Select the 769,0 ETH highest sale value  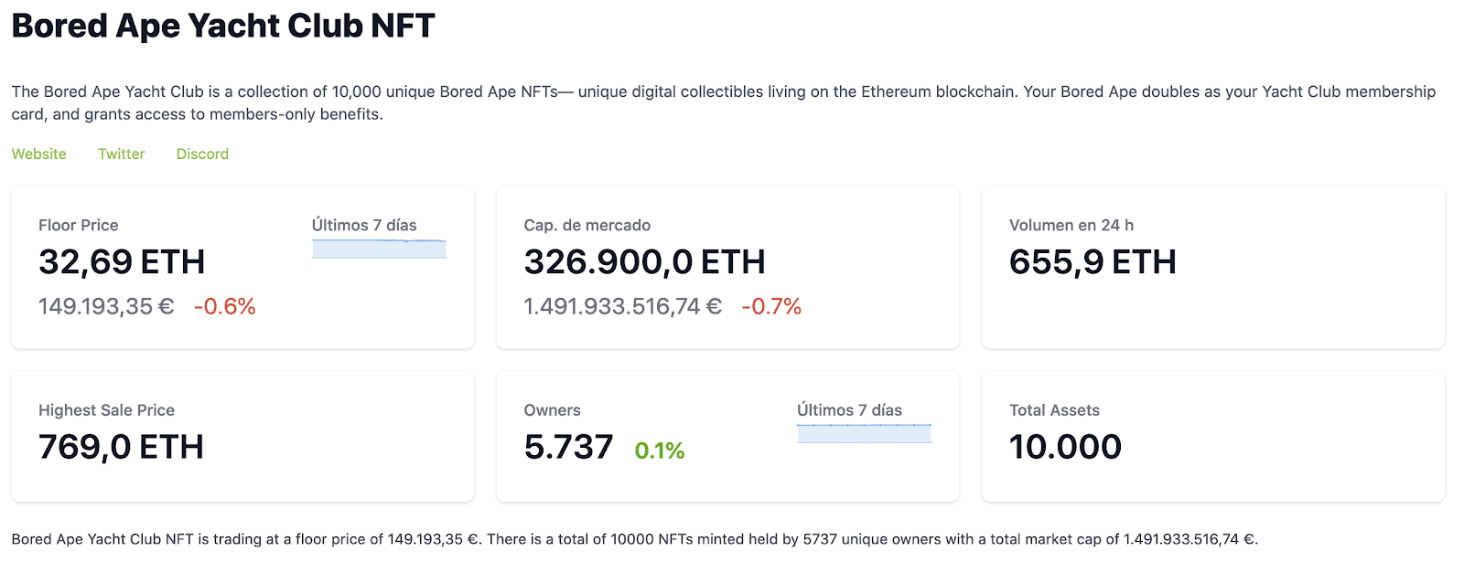click(121, 447)
